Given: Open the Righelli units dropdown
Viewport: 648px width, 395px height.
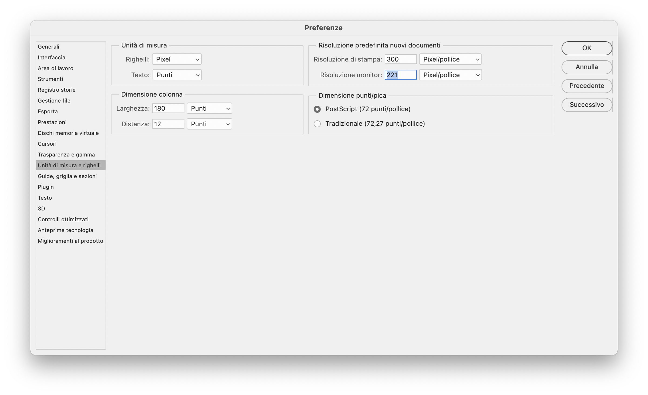Looking at the screenshot, I should (x=177, y=59).
